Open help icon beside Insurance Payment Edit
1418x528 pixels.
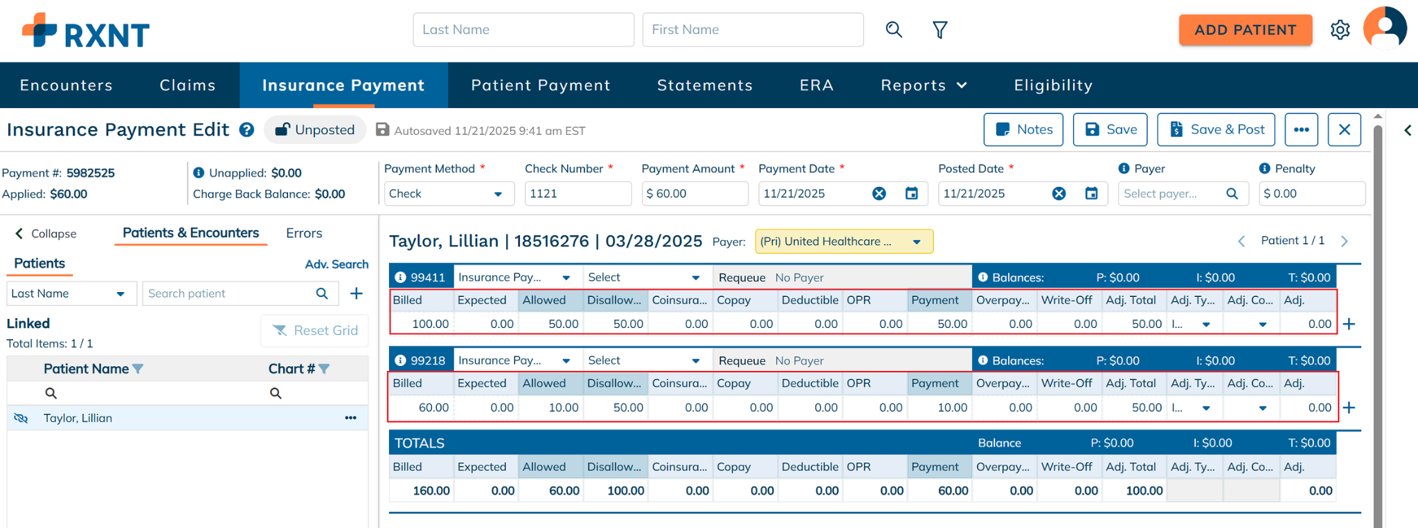coord(246,130)
